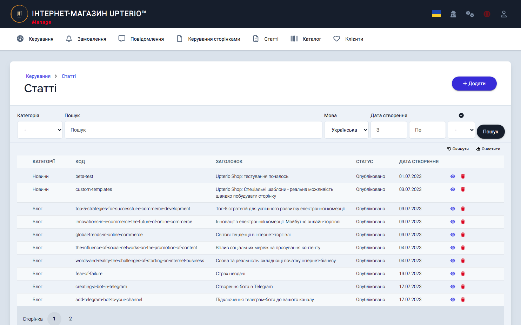View the custom-templates article

pyautogui.click(x=453, y=190)
